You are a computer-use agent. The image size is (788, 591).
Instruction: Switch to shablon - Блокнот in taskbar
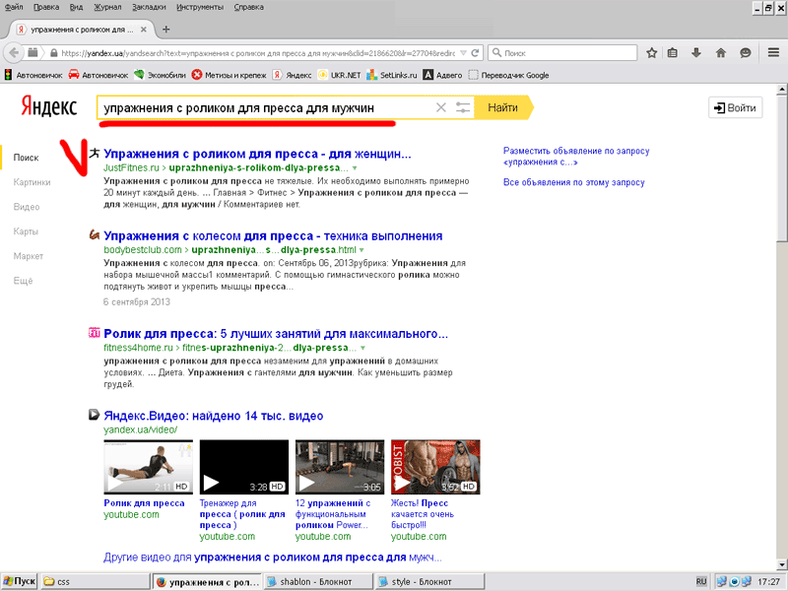coord(317,581)
